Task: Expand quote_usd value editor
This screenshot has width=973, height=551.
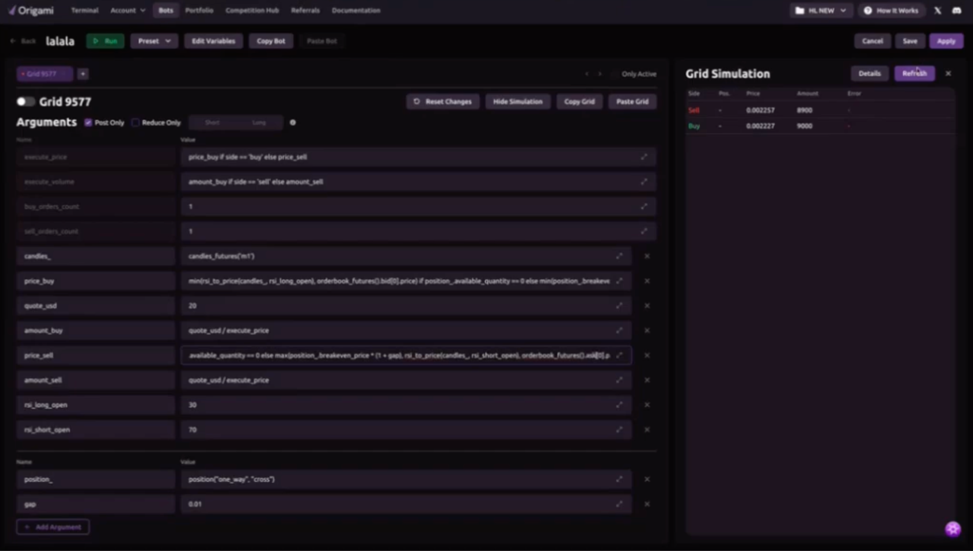Action: (x=619, y=306)
